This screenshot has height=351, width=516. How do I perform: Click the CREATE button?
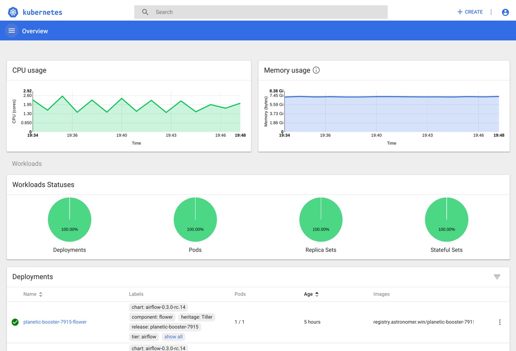point(470,12)
